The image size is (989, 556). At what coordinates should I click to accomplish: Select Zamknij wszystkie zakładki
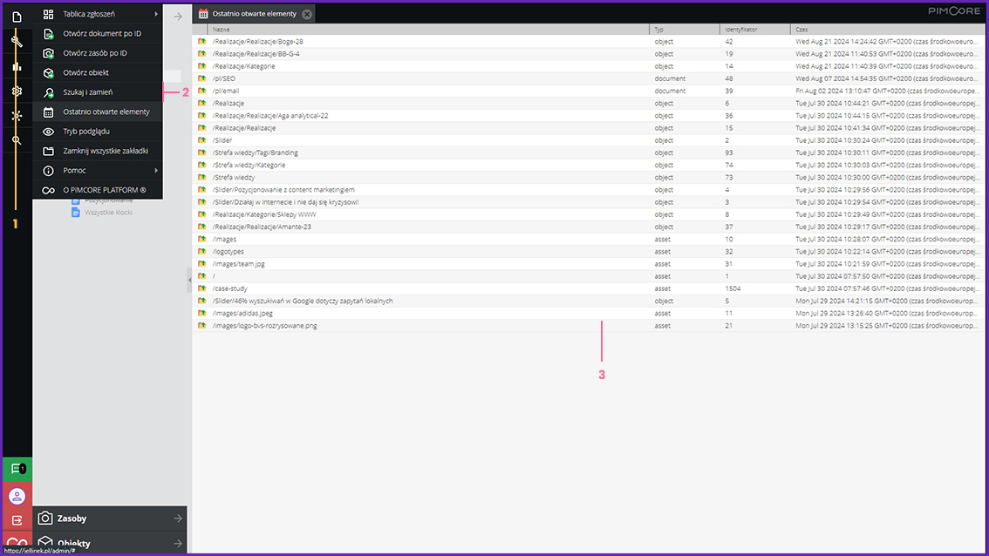pos(106,151)
